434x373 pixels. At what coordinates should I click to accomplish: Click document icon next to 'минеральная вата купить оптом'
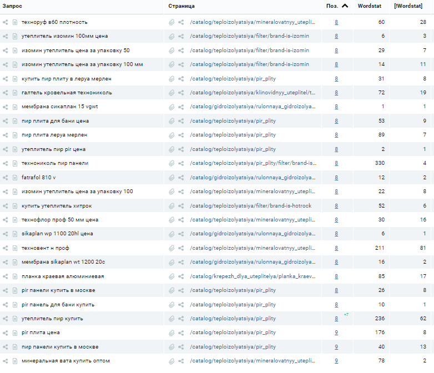point(15,361)
